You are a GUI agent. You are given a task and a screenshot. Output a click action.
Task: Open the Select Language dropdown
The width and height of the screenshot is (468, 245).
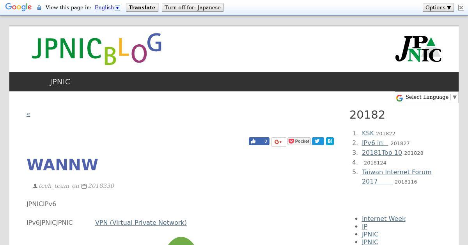pyautogui.click(x=427, y=97)
